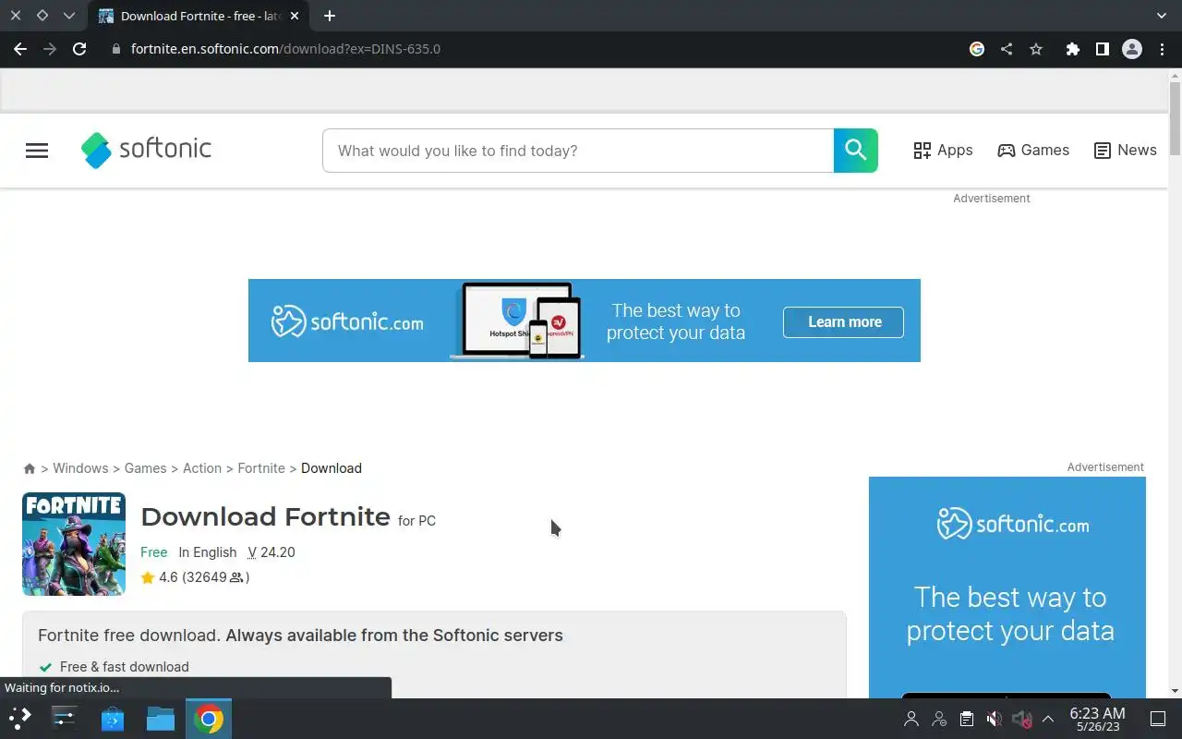Click the Chrome taskbar icon
The width and height of the screenshot is (1182, 739).
(209, 719)
